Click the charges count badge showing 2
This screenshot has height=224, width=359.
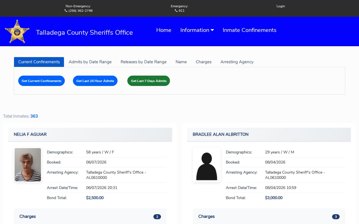(157, 217)
